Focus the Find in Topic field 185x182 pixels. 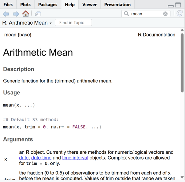pyautogui.click(x=73, y=22)
